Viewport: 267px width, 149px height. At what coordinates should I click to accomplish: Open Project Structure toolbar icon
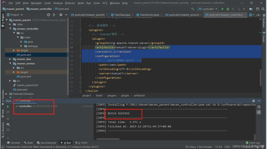(251, 9)
